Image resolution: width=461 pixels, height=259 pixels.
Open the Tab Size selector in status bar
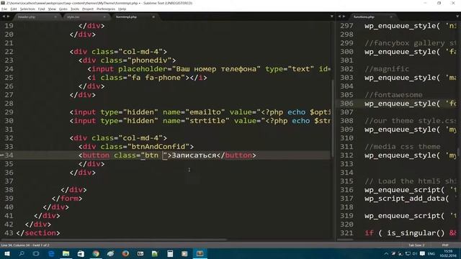pos(416,245)
